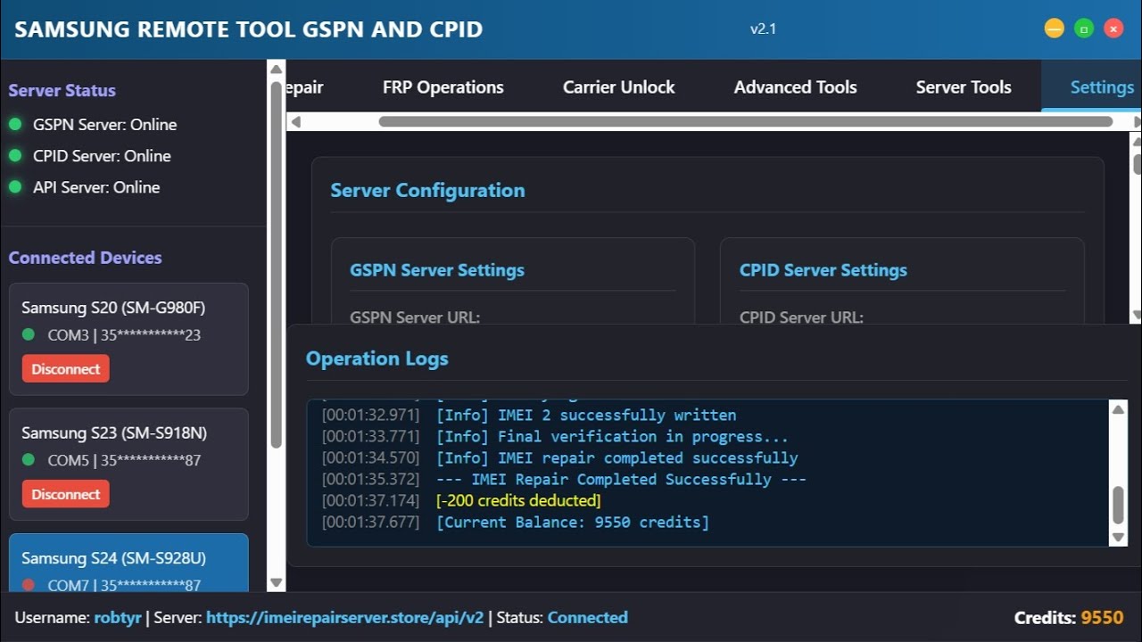Click the GSPN Server Settings heading
Image resolution: width=1142 pixels, height=642 pixels.
(x=437, y=270)
